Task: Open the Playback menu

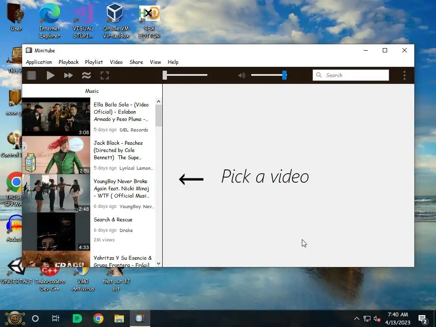Action: point(69,62)
